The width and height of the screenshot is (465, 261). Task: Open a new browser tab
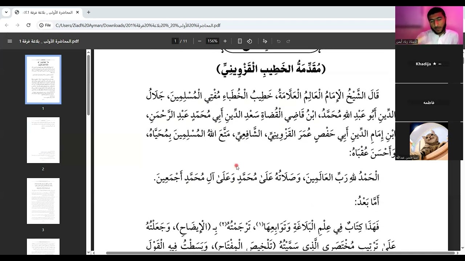pos(88,12)
